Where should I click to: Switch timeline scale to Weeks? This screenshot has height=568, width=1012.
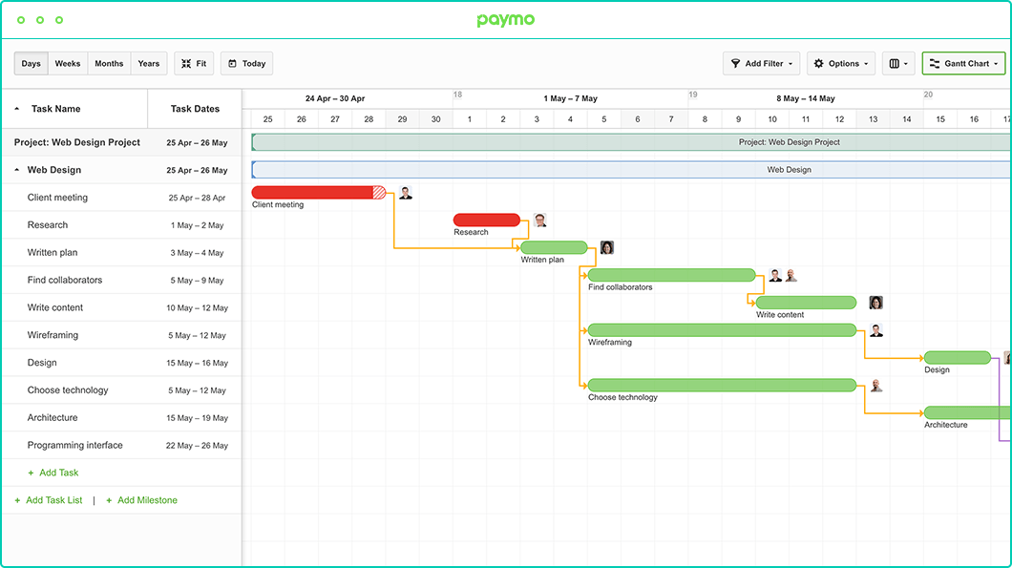[x=68, y=63]
